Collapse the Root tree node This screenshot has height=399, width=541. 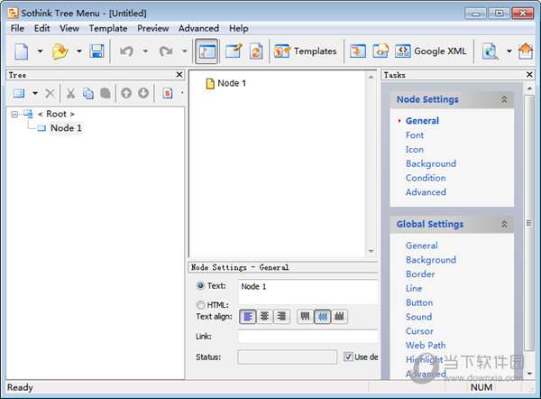coord(14,114)
